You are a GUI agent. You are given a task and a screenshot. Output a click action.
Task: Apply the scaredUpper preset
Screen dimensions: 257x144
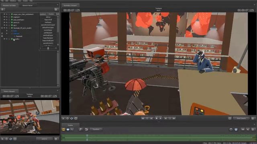[x=48, y=30]
